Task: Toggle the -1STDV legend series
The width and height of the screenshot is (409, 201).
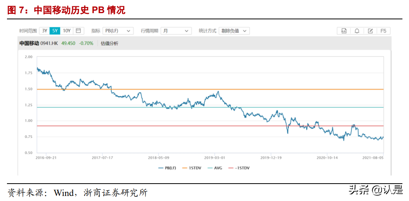Action: (x=239, y=168)
